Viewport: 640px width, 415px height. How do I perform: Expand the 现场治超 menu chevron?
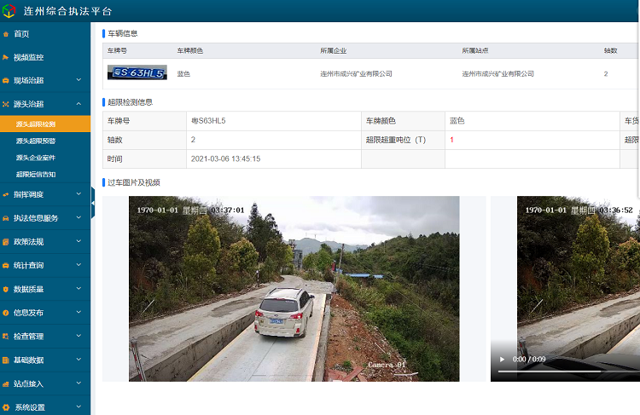tap(79, 81)
